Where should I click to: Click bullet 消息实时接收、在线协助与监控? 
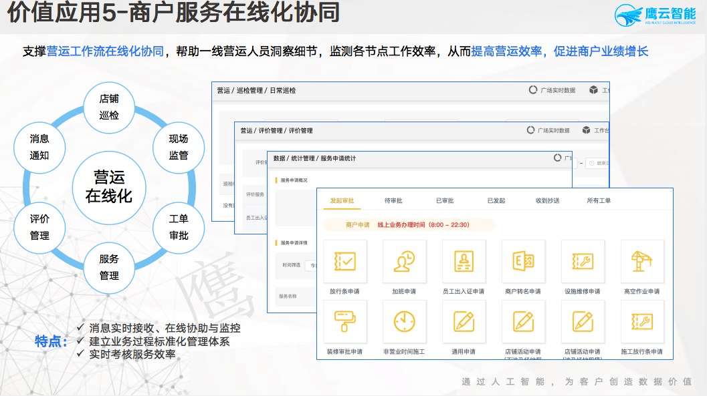pyautogui.click(x=165, y=328)
